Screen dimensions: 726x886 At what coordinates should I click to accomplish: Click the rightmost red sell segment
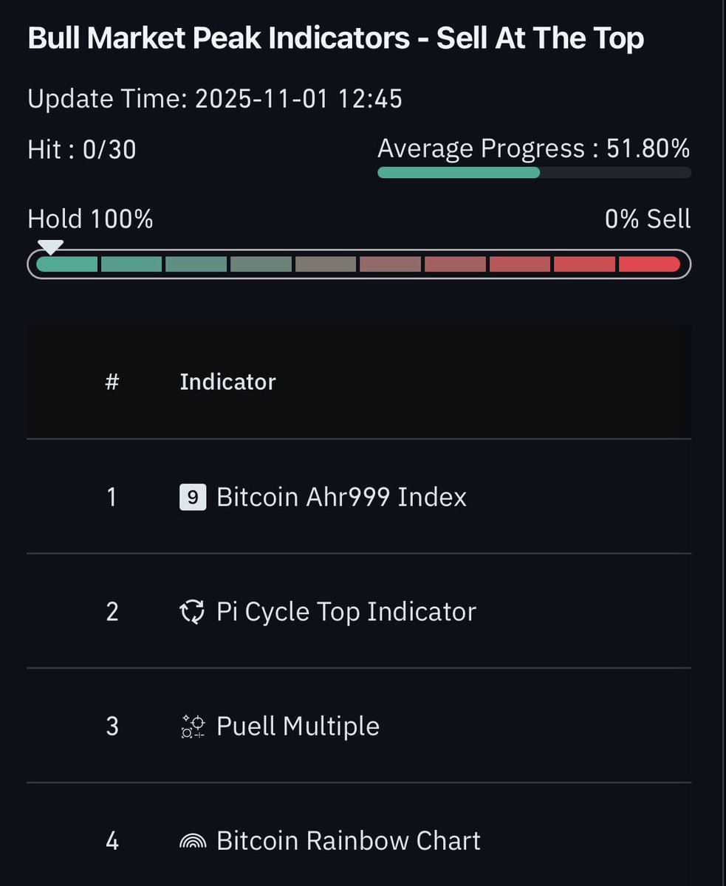(648, 264)
